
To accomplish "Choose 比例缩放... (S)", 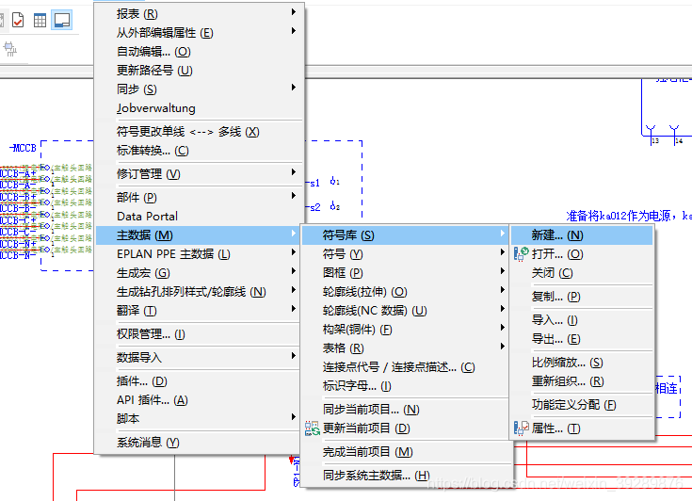I will [x=582, y=363].
